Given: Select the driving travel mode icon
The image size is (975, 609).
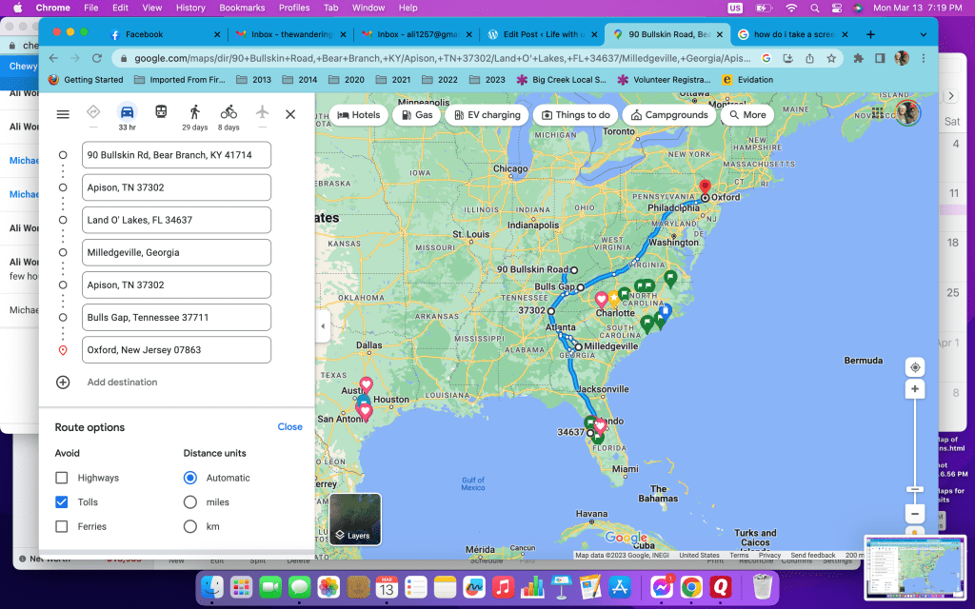Looking at the screenshot, I should click(x=127, y=112).
